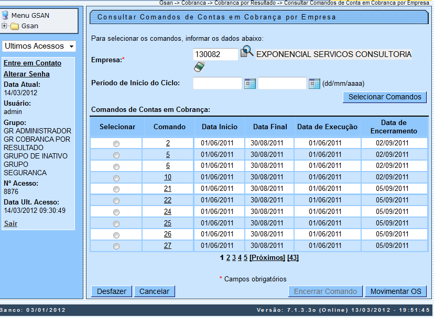Click the Menu GSAN user icon

click(6, 14)
